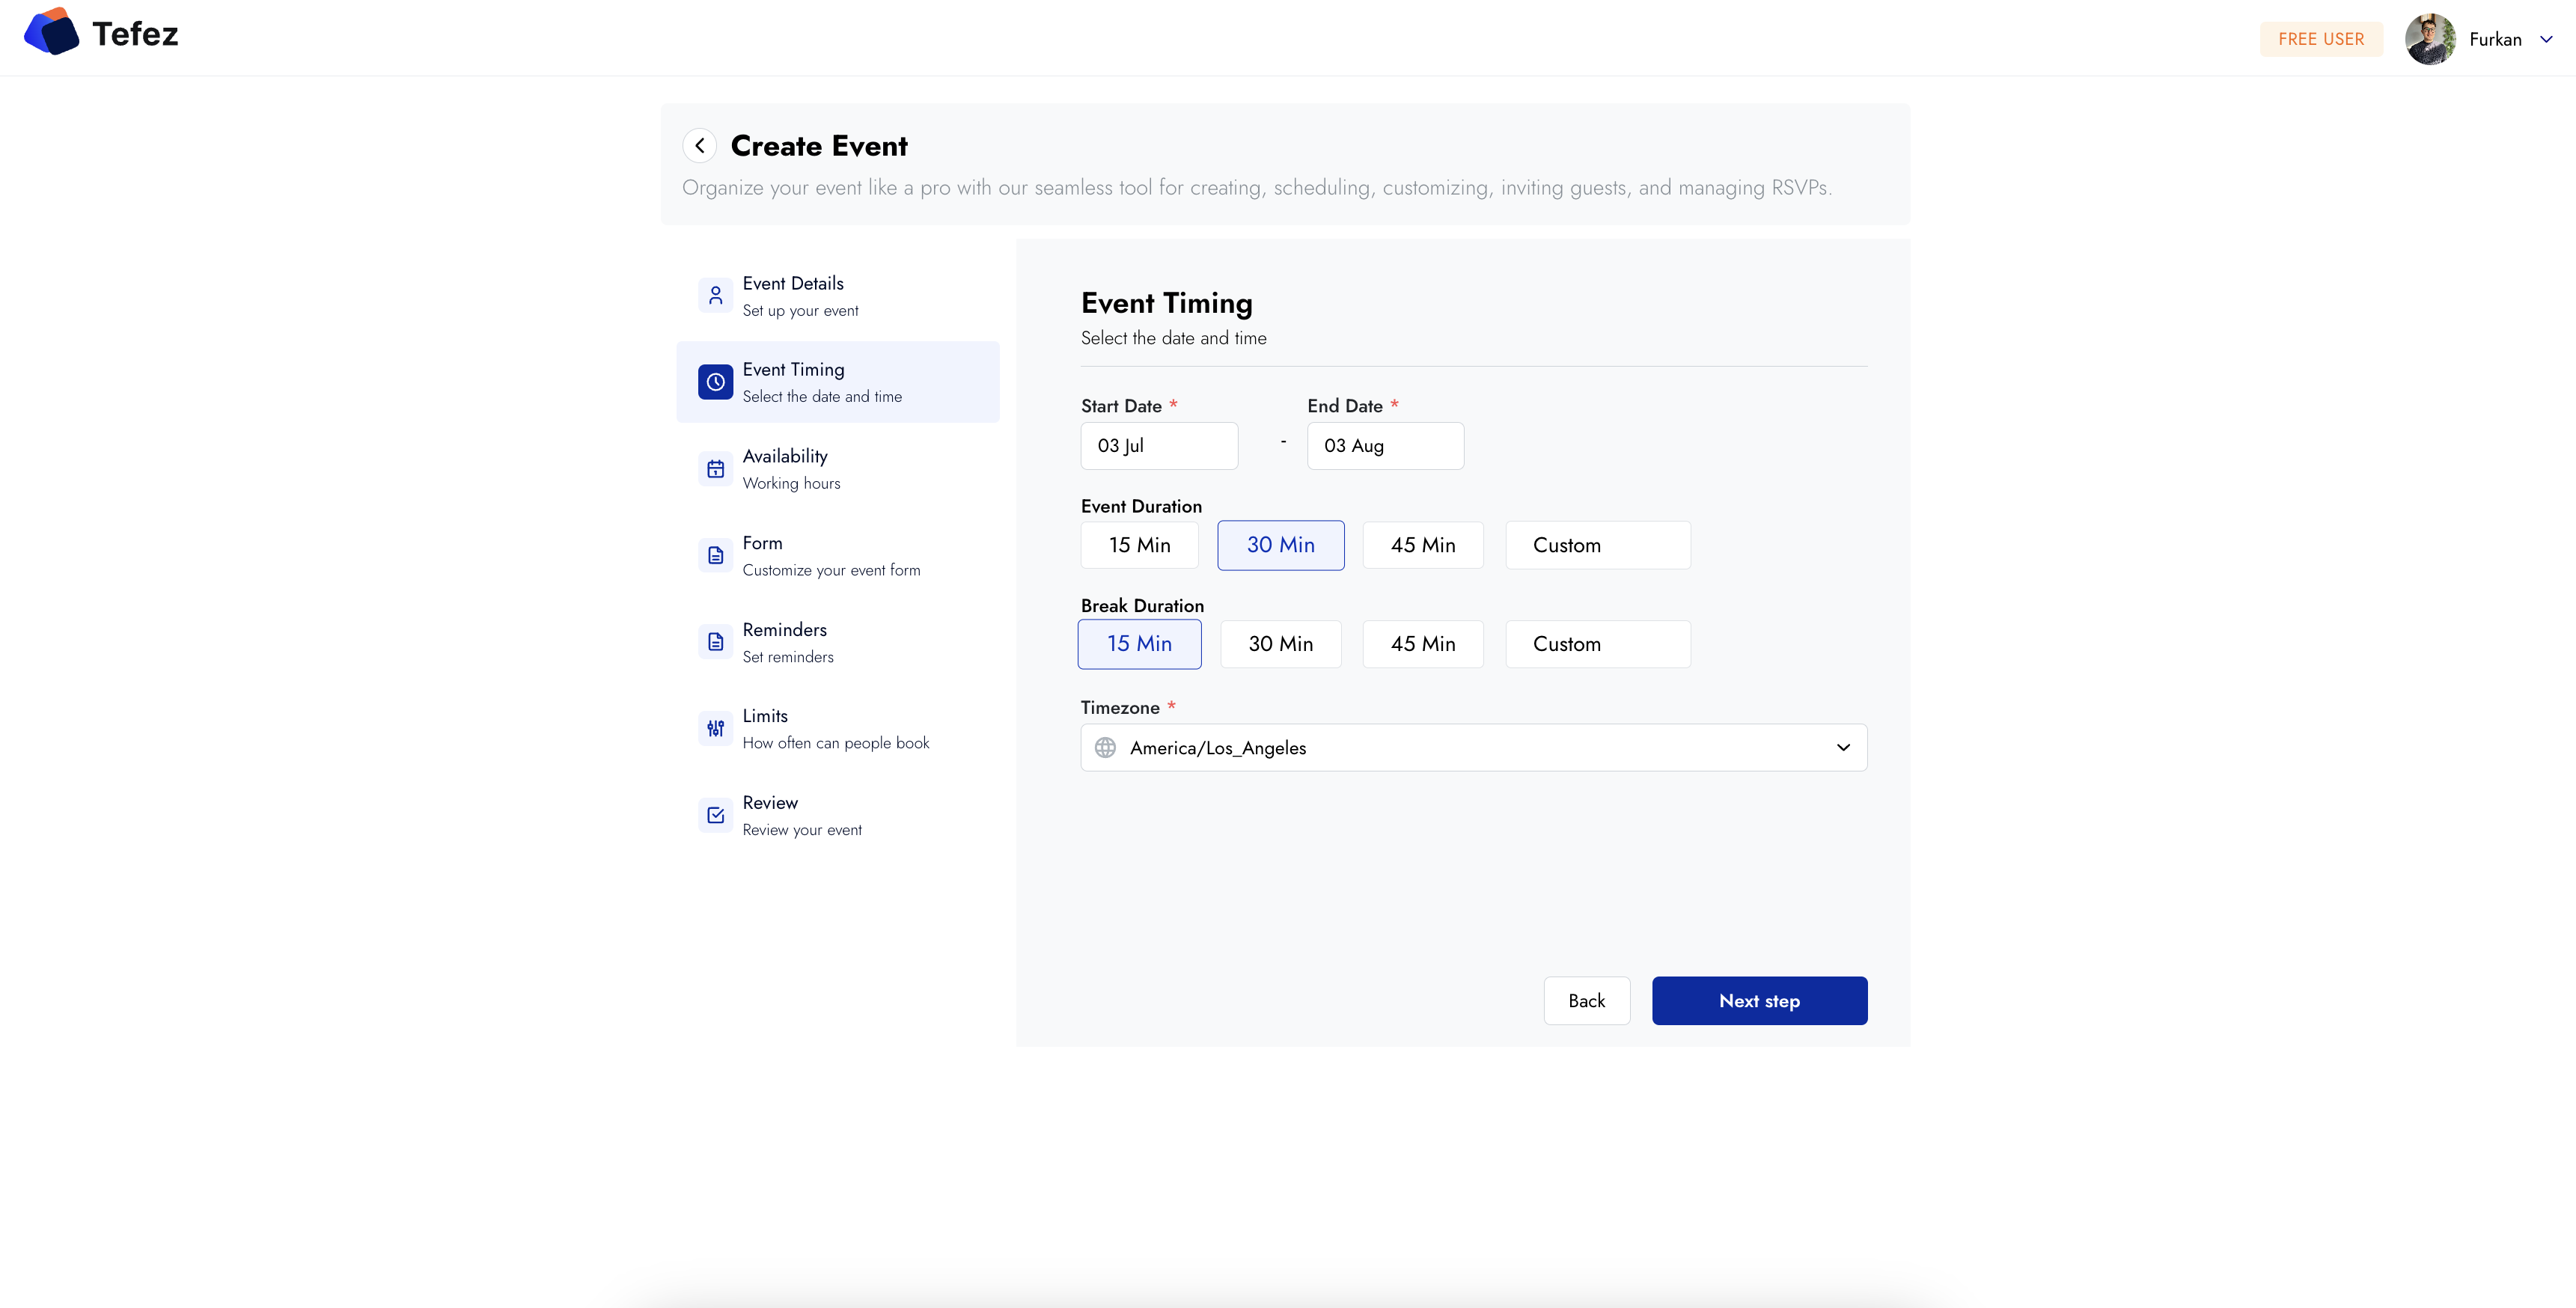Click the FREE USER badge
The width and height of the screenshot is (2576, 1308).
[x=2321, y=39]
